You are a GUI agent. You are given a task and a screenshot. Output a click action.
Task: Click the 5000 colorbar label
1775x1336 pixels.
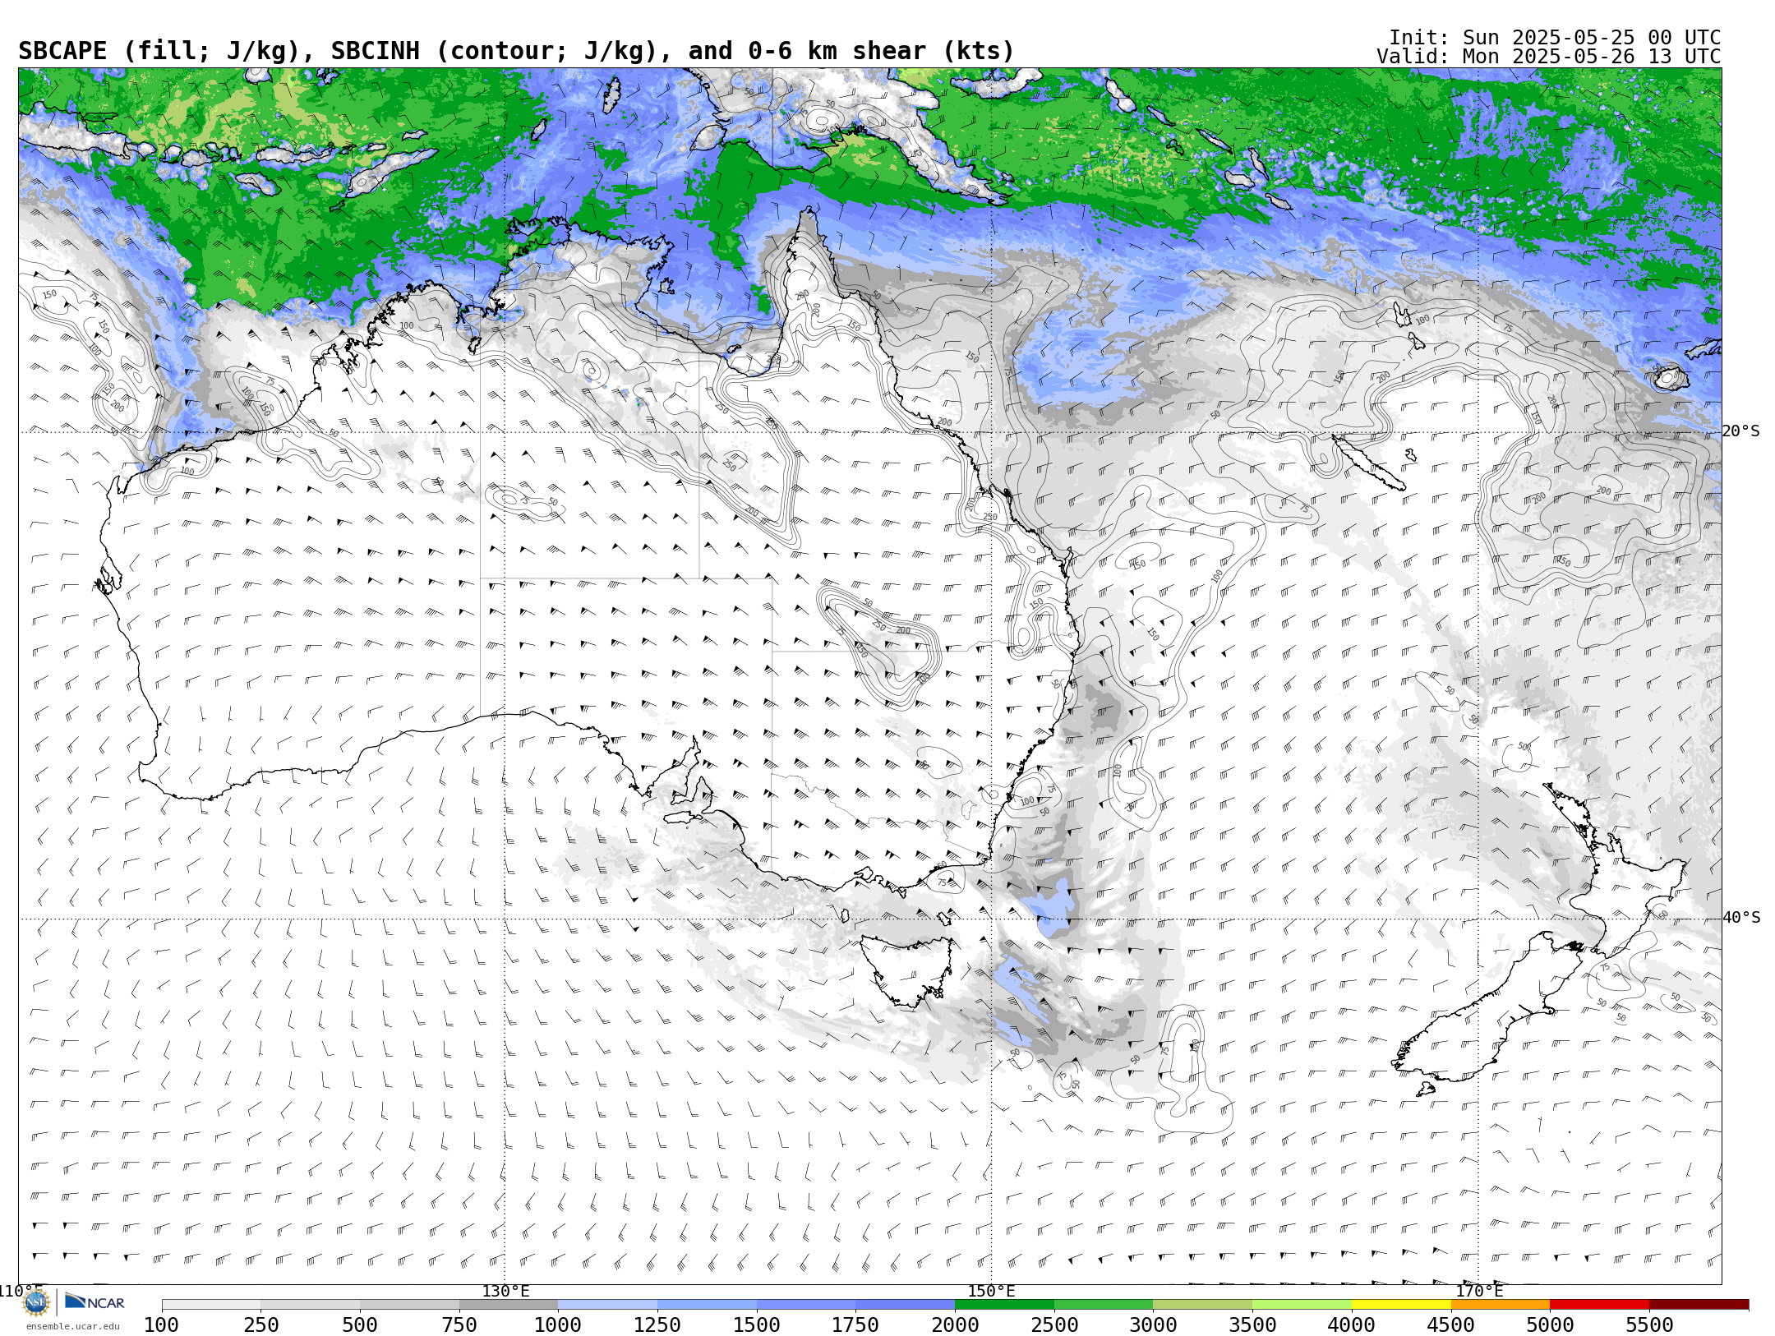[1550, 1324]
